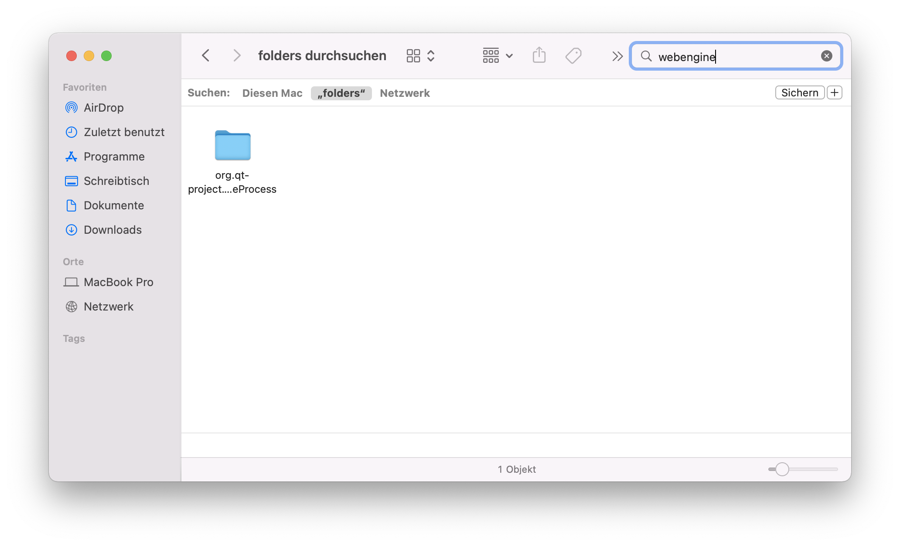This screenshot has width=900, height=546.
Task: Clear the search field with X icon
Action: click(826, 56)
